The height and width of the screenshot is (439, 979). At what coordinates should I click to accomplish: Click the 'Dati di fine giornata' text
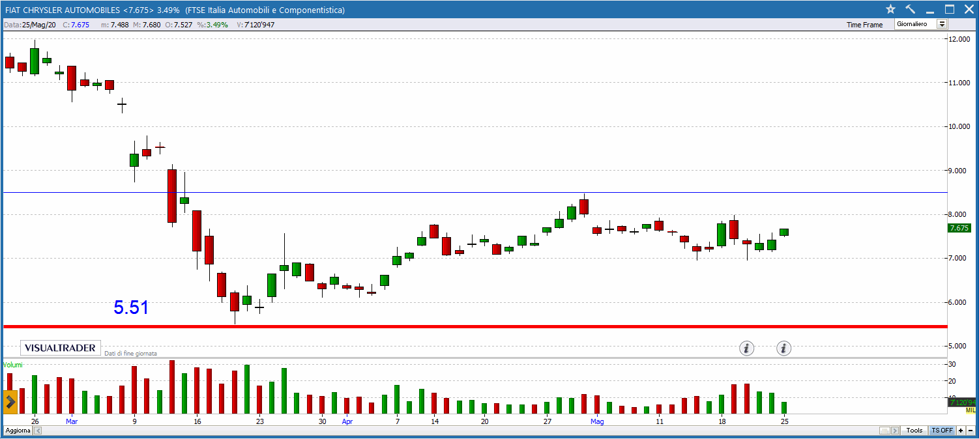click(130, 353)
